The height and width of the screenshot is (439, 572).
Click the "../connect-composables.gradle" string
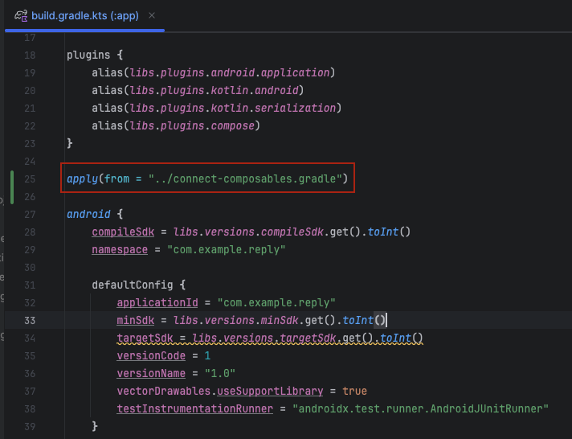click(245, 179)
